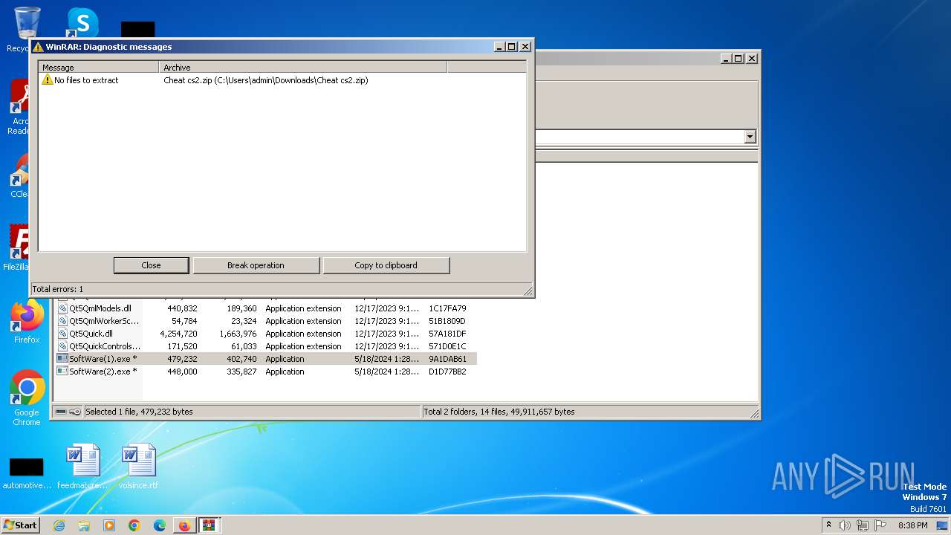Click the network icon in system tray
Screen dimensions: 951x535
(x=863, y=525)
